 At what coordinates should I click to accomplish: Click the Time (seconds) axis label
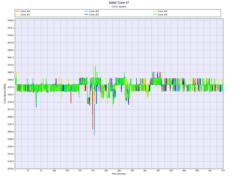119,174
